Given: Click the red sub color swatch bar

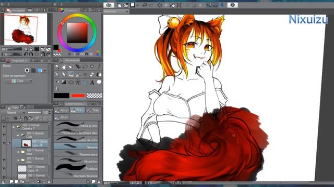Looking at the screenshot, I should [78, 96].
